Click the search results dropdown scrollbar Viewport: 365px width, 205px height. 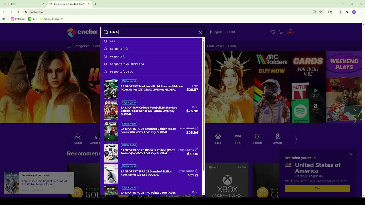click(203, 105)
